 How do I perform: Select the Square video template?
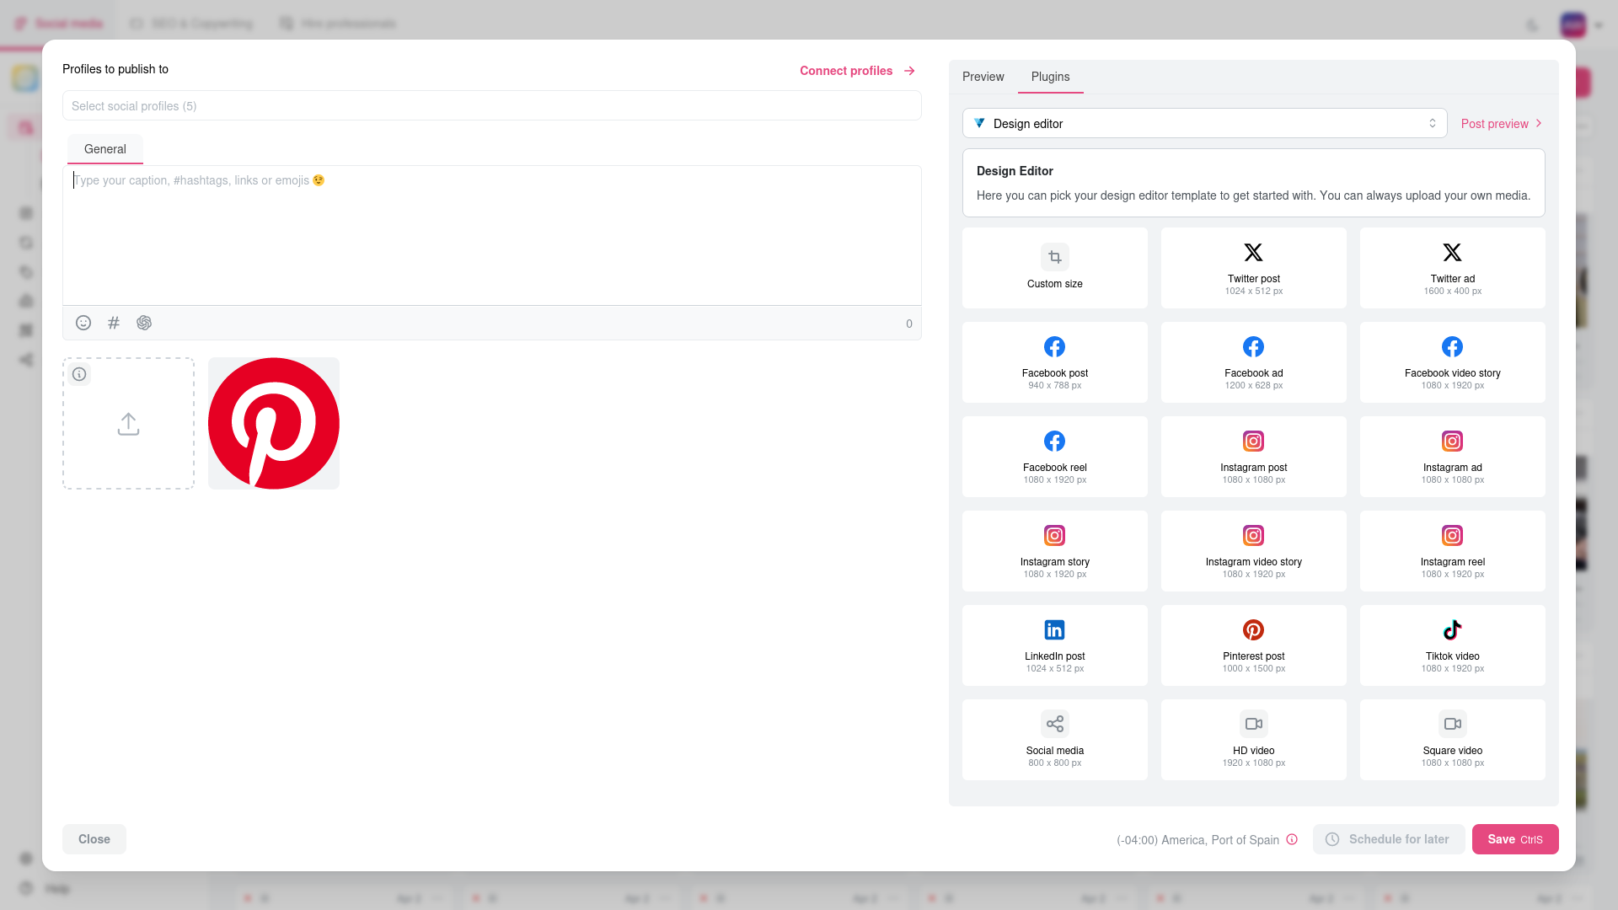click(x=1453, y=740)
